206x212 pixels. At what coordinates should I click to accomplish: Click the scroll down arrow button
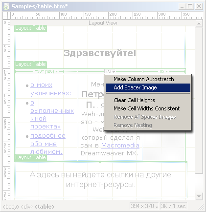(x=199, y=196)
